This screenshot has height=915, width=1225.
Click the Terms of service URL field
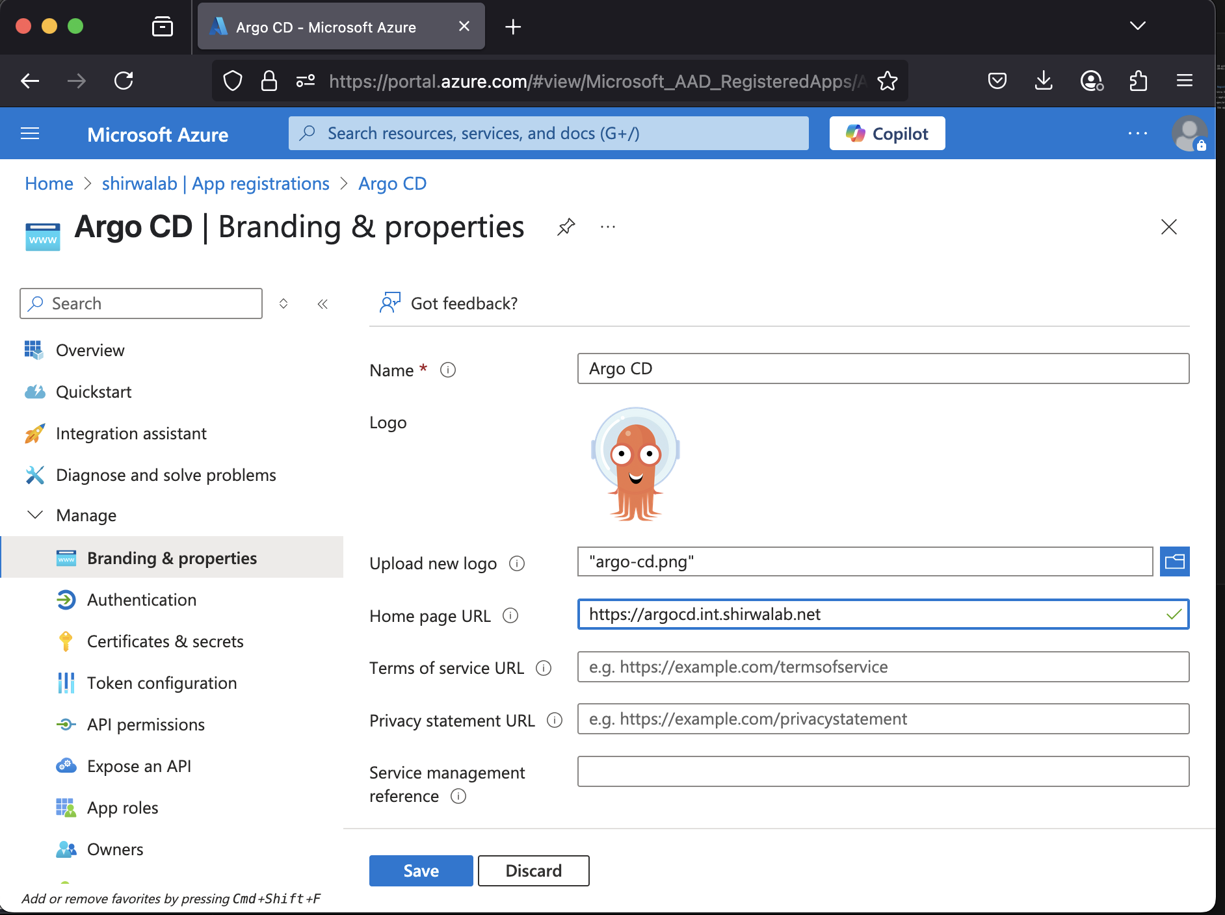[x=883, y=667]
